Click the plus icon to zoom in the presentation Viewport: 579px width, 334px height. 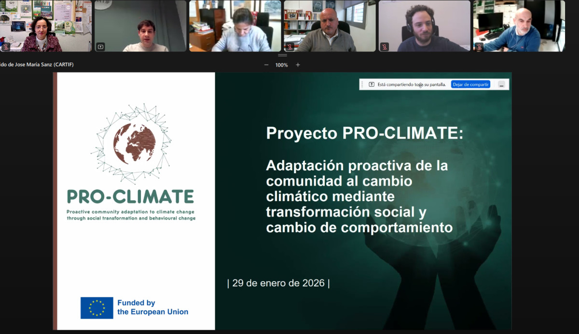298,64
